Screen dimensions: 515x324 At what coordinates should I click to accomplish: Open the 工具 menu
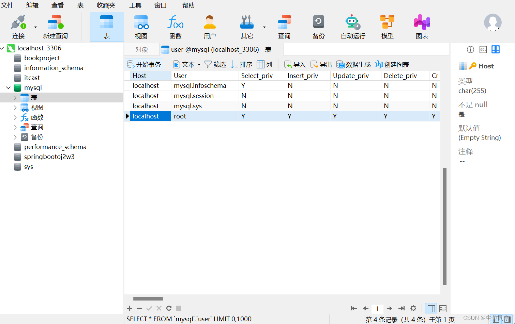[135, 5]
